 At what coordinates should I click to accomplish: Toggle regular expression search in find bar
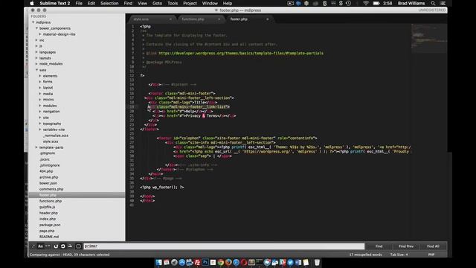coord(33,246)
